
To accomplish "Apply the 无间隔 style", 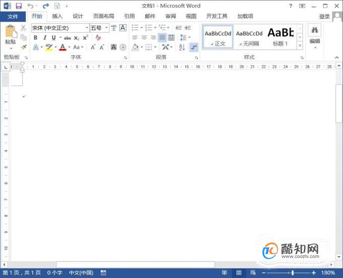I will pos(249,38).
